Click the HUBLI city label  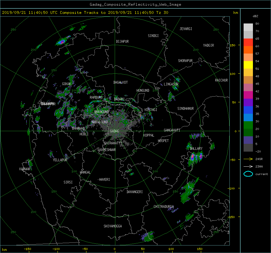(84, 134)
